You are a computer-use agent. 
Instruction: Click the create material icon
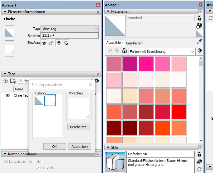[199, 26]
